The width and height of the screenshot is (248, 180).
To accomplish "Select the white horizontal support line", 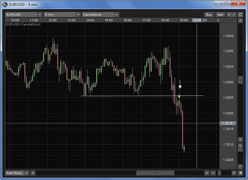I will pos(142,96).
